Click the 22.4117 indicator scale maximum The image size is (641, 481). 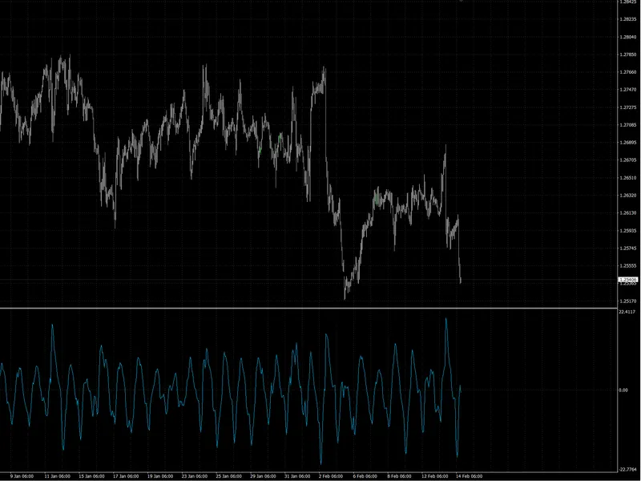[627, 312]
